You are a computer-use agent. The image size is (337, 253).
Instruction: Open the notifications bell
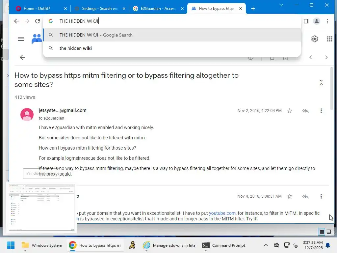328,245
